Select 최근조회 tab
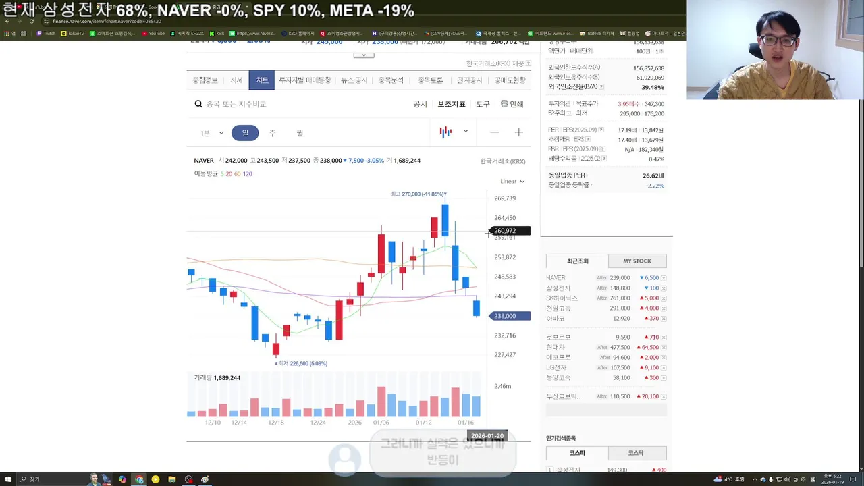Viewport: 864px width, 486px height. point(577,261)
